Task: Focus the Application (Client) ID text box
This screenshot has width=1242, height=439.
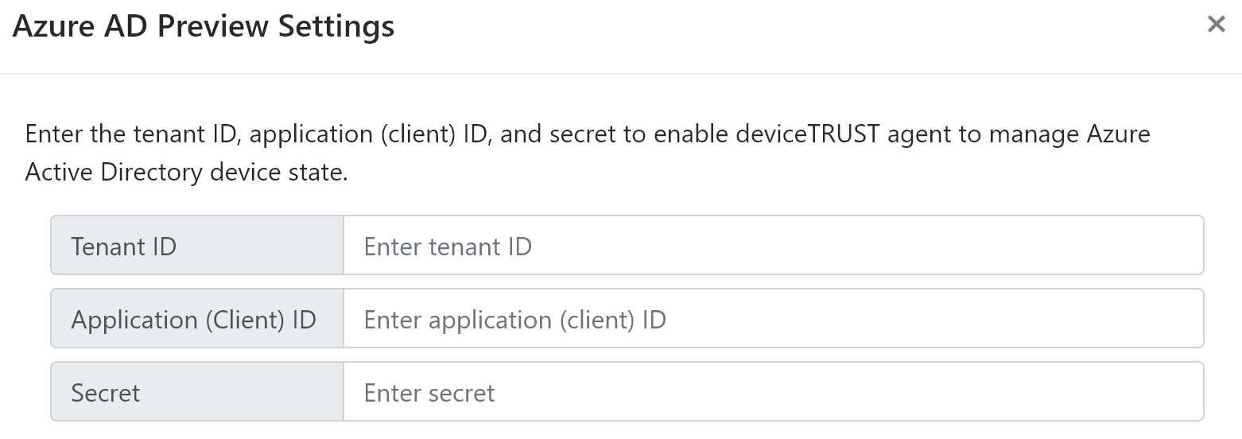Action: coord(773,319)
